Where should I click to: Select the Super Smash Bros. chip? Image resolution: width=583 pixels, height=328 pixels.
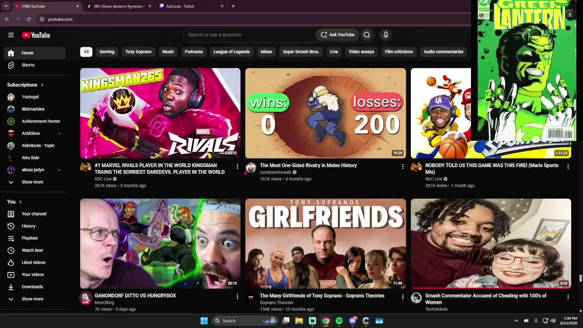point(301,52)
